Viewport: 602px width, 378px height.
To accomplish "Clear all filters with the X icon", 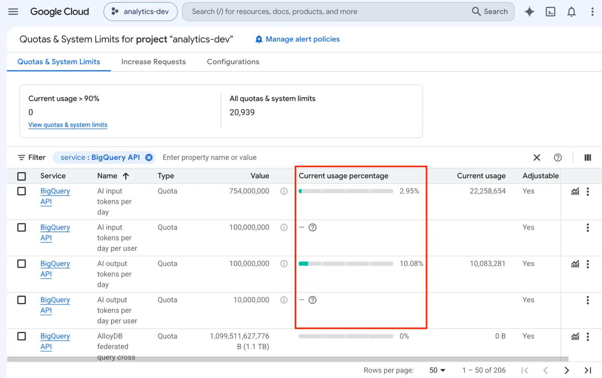I will point(537,157).
